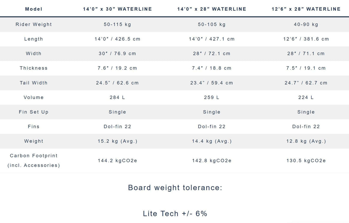Select the 14'0" x 30" WATERLINE column header

[x=117, y=9]
